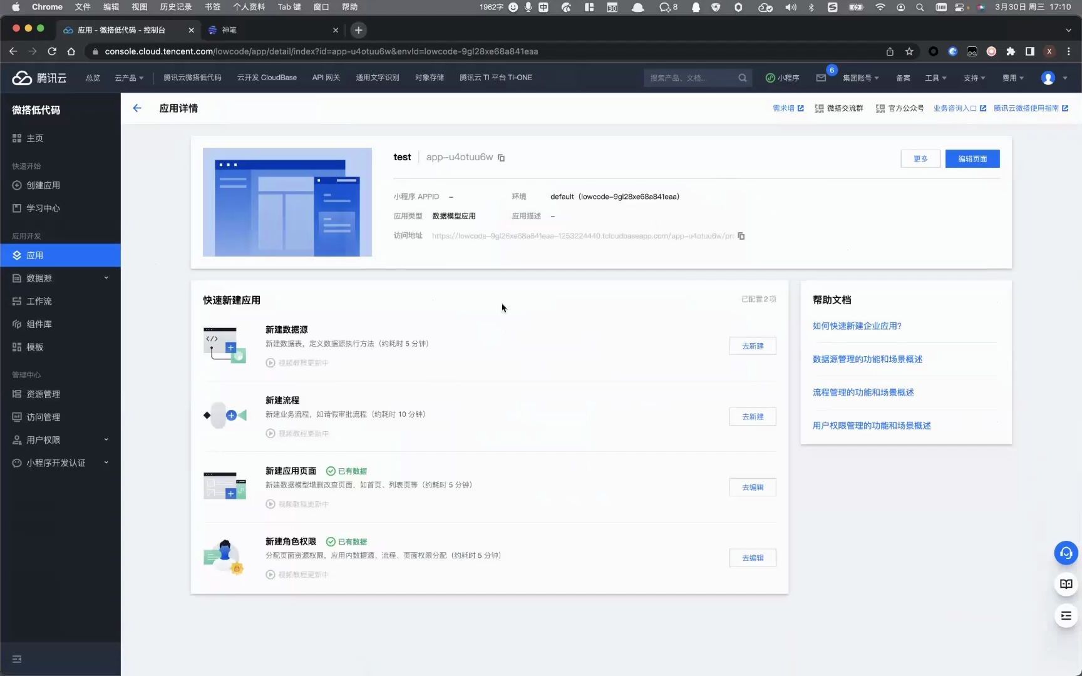This screenshot has height=676, width=1082.
Task: Open the volume control in menu bar
Action: pyautogui.click(x=791, y=8)
